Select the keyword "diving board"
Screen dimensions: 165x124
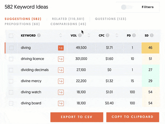[x=31, y=103]
